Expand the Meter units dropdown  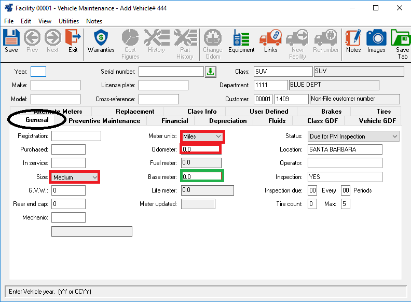[x=218, y=136]
